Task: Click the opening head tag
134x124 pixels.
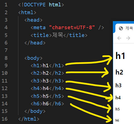Action: [33, 20]
